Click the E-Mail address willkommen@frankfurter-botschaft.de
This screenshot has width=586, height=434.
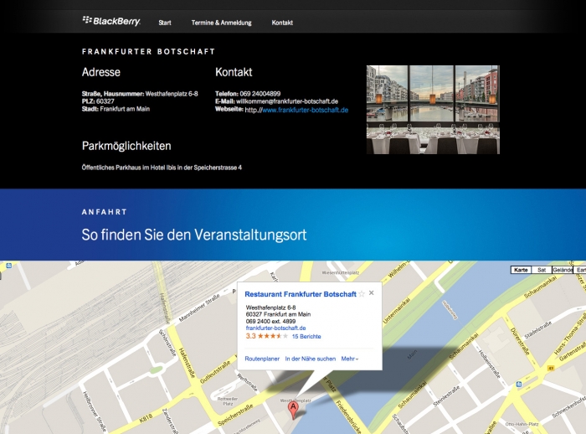[x=287, y=101]
